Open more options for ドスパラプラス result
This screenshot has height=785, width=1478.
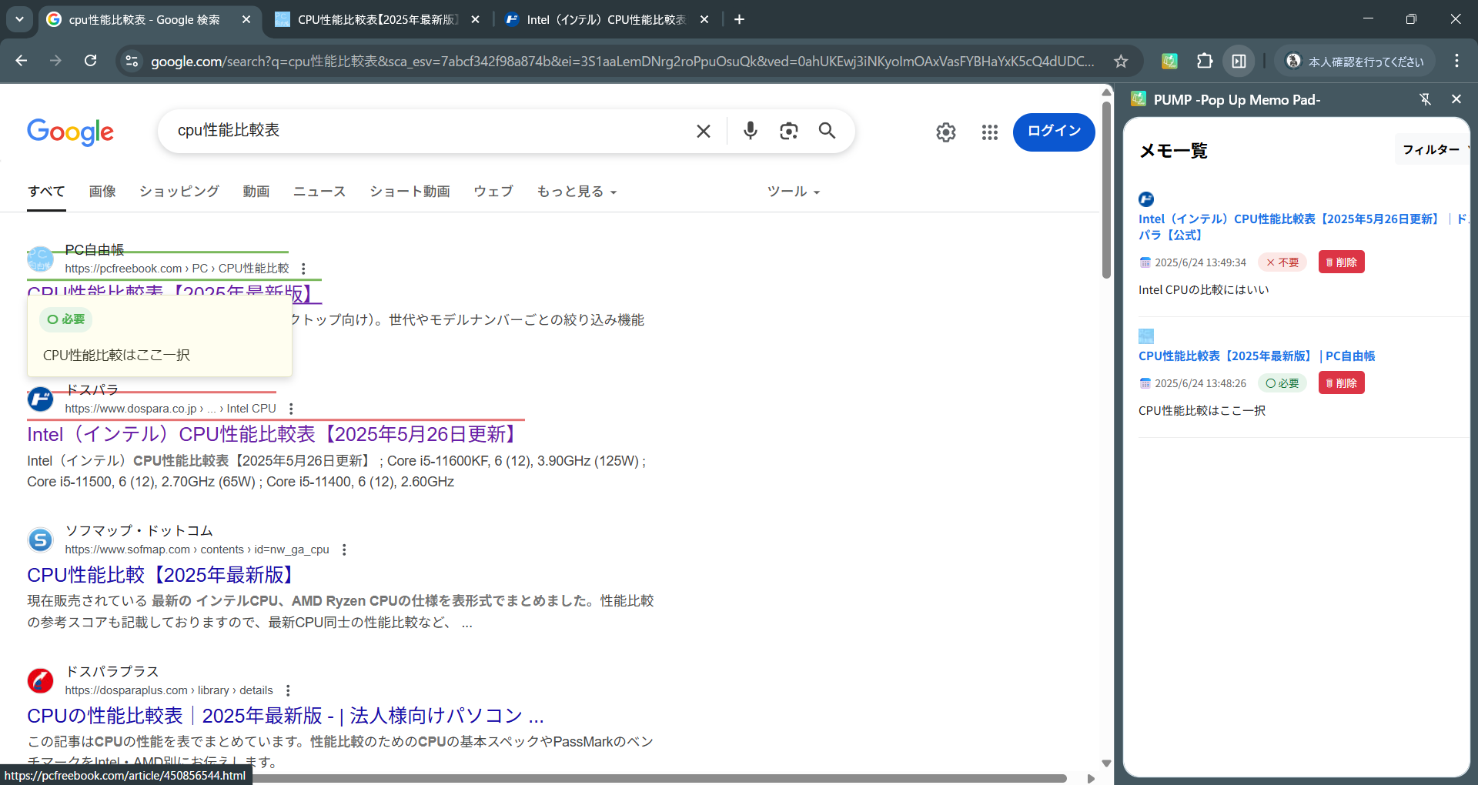click(x=288, y=690)
